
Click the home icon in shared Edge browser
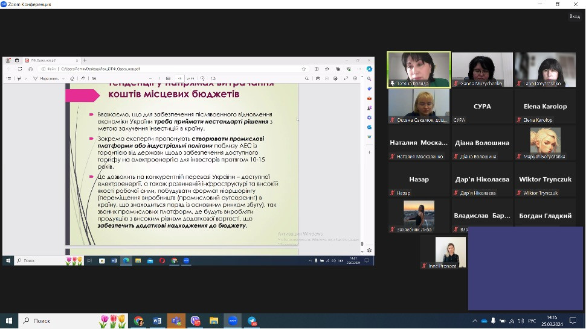coord(31,69)
